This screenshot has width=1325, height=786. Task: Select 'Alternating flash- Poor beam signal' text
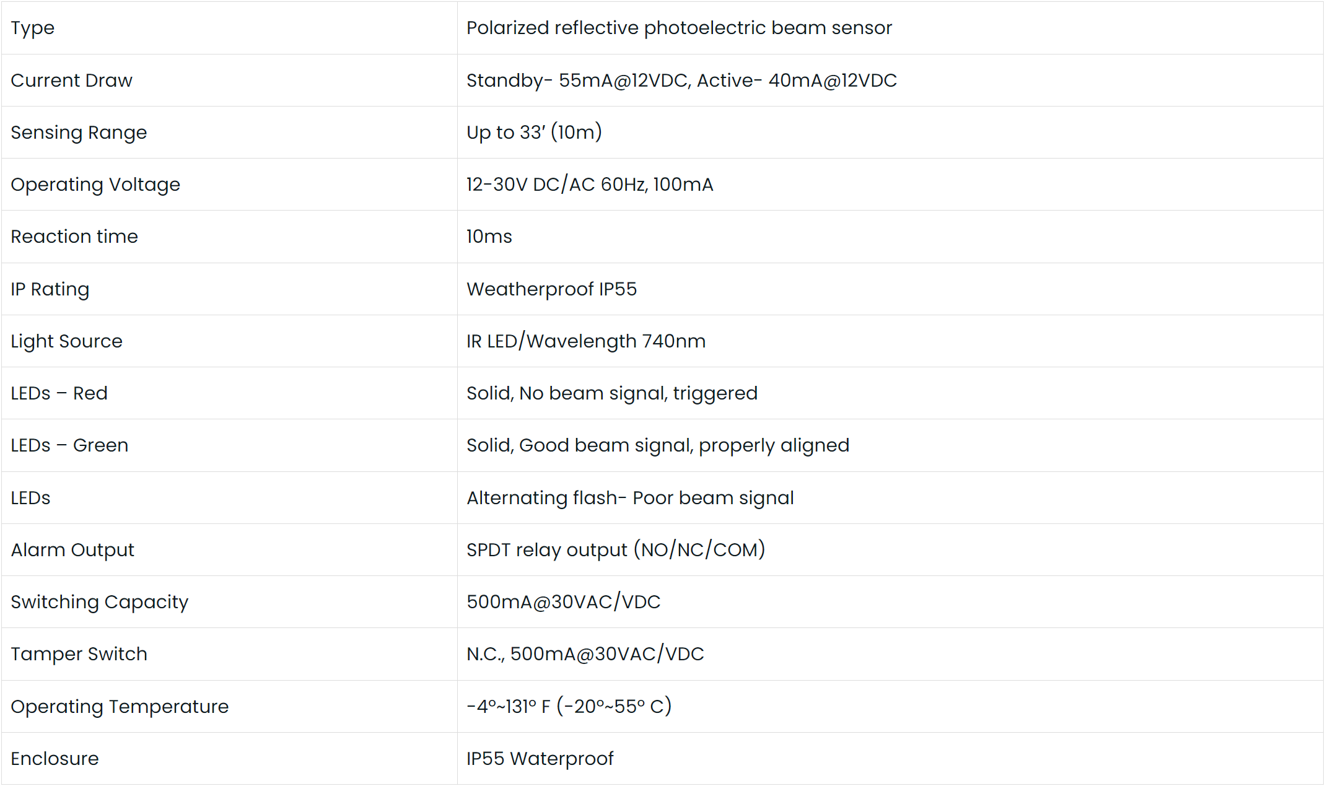pos(630,498)
